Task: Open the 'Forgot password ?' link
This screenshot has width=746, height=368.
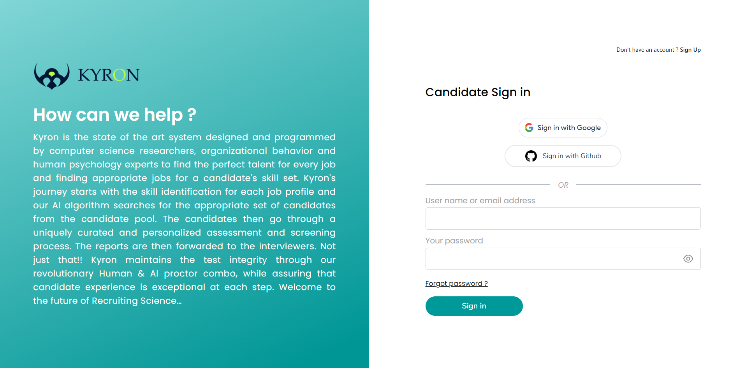Action: pyautogui.click(x=456, y=283)
